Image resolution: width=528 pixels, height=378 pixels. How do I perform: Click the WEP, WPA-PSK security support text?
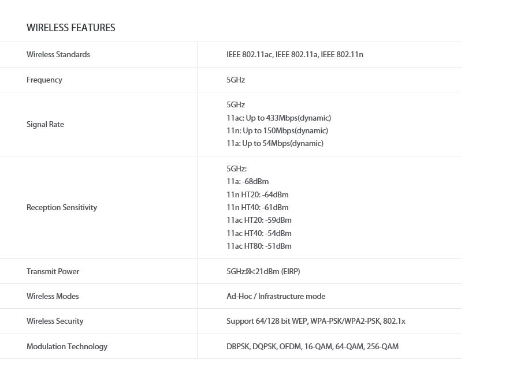coord(315,321)
